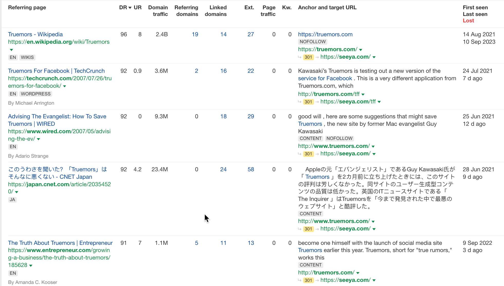Sort by Kw. column header
This screenshot has width=504, height=286.
click(x=287, y=7)
